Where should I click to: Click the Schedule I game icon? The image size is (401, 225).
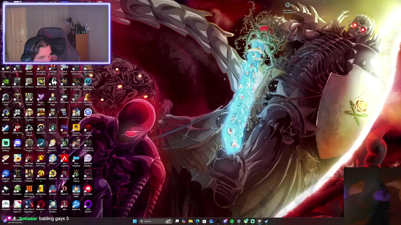pyautogui.click(x=17, y=190)
